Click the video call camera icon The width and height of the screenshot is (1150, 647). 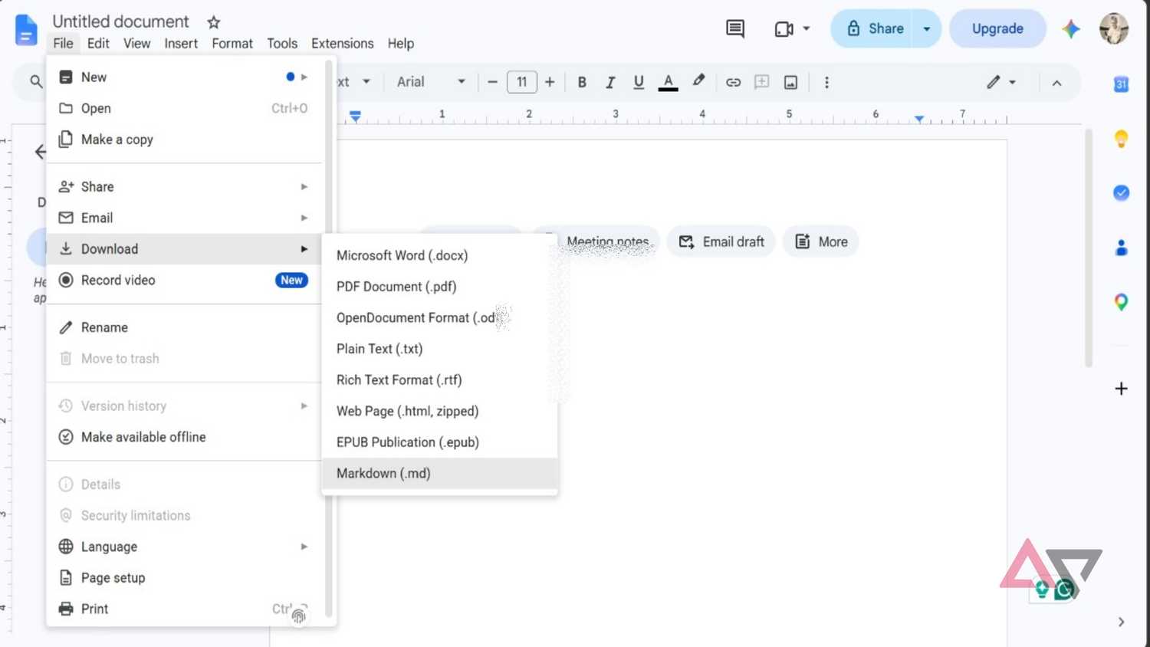point(784,29)
